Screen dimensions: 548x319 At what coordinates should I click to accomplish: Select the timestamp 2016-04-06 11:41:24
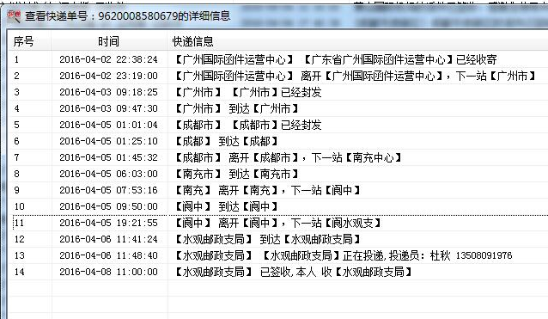pos(108,239)
